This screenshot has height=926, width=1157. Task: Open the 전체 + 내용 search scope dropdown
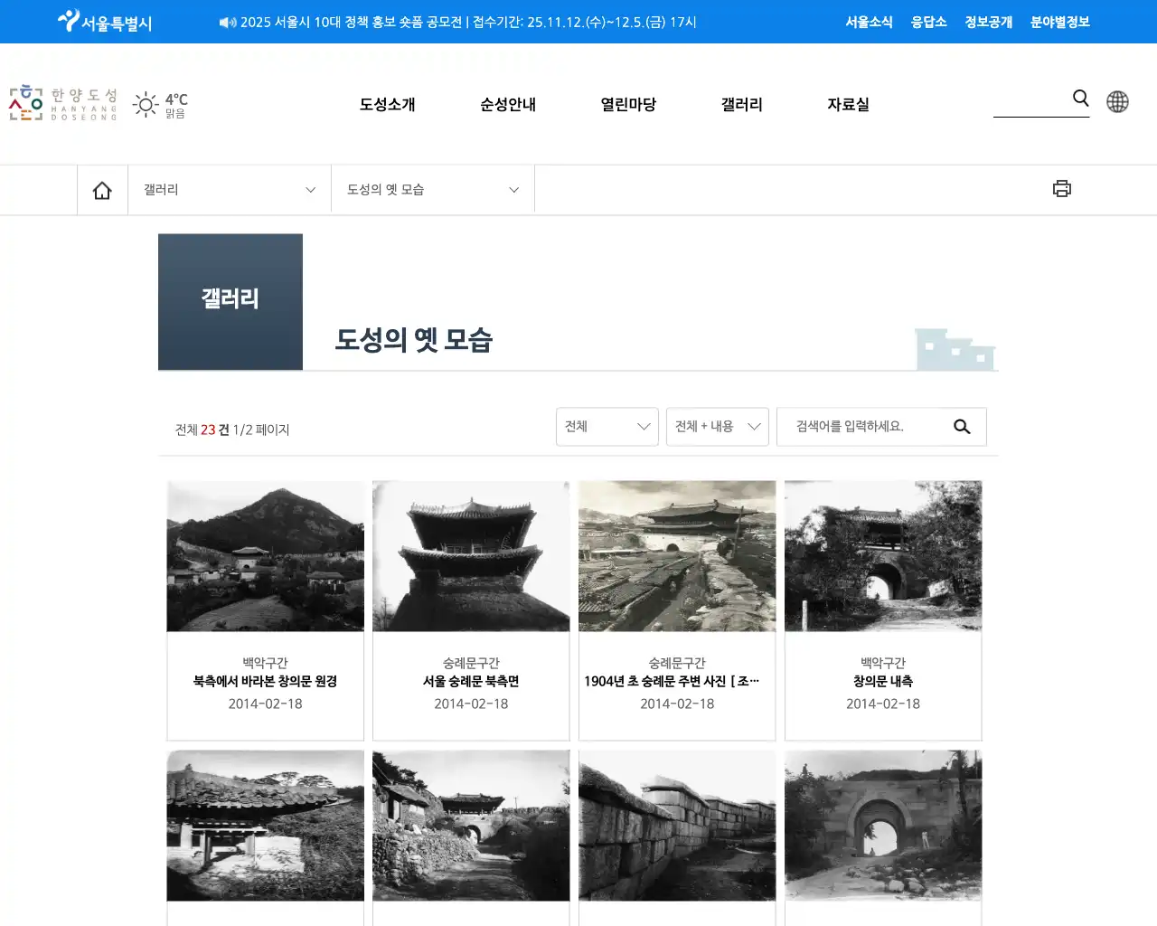point(717,426)
